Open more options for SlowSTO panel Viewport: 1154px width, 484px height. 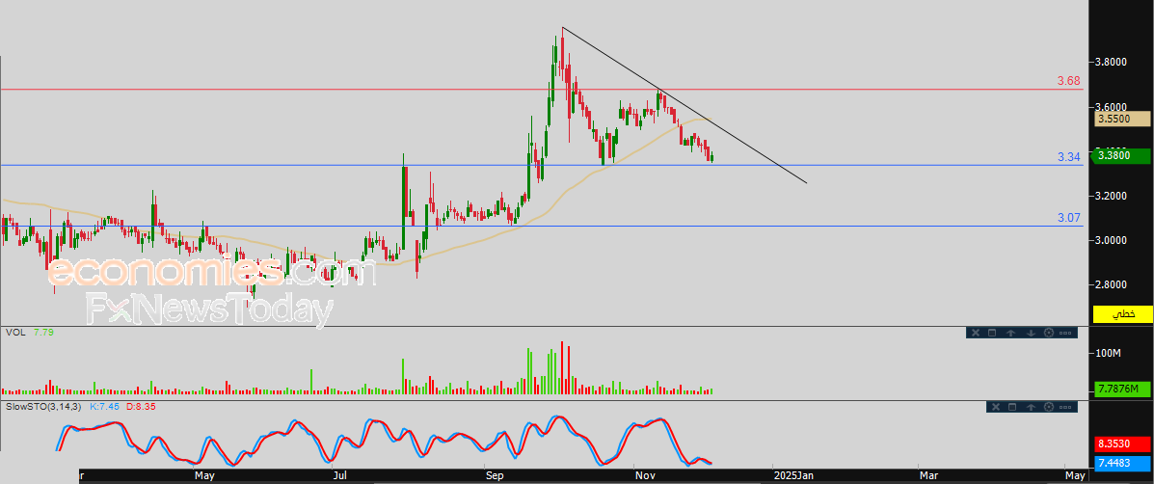click(x=1065, y=407)
